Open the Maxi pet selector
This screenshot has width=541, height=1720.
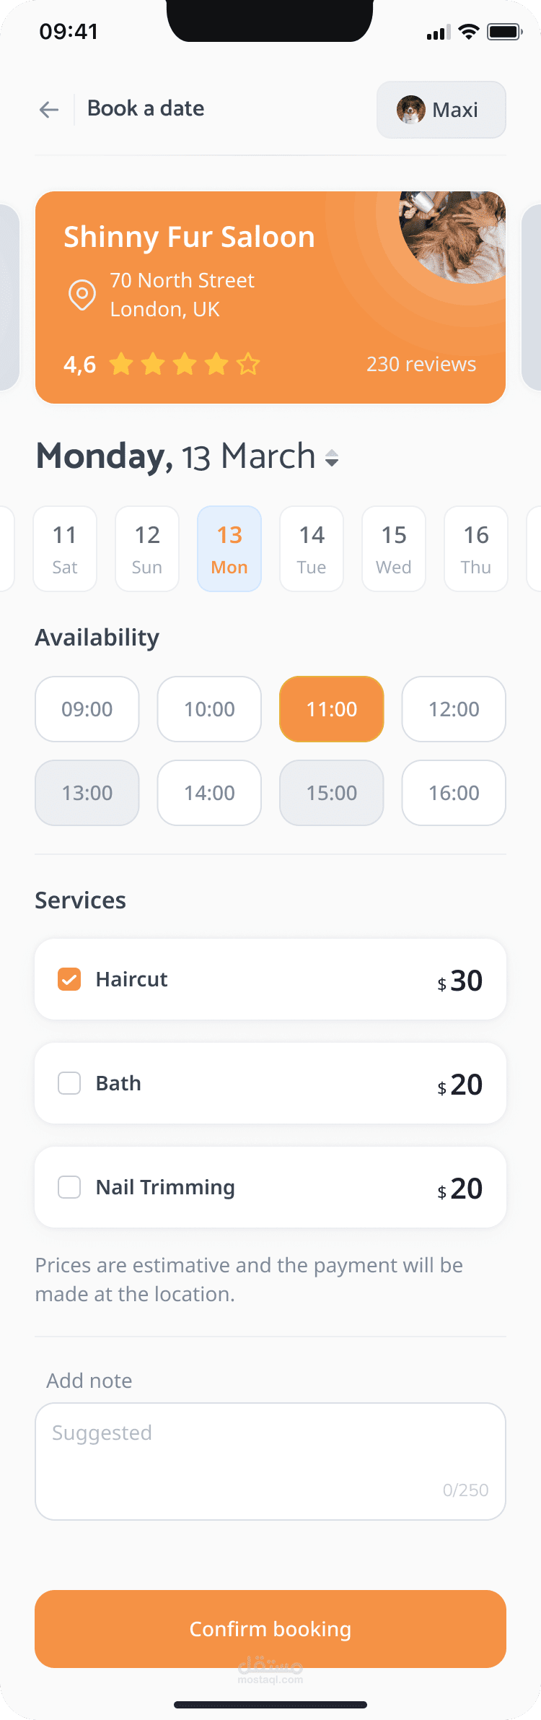(441, 110)
